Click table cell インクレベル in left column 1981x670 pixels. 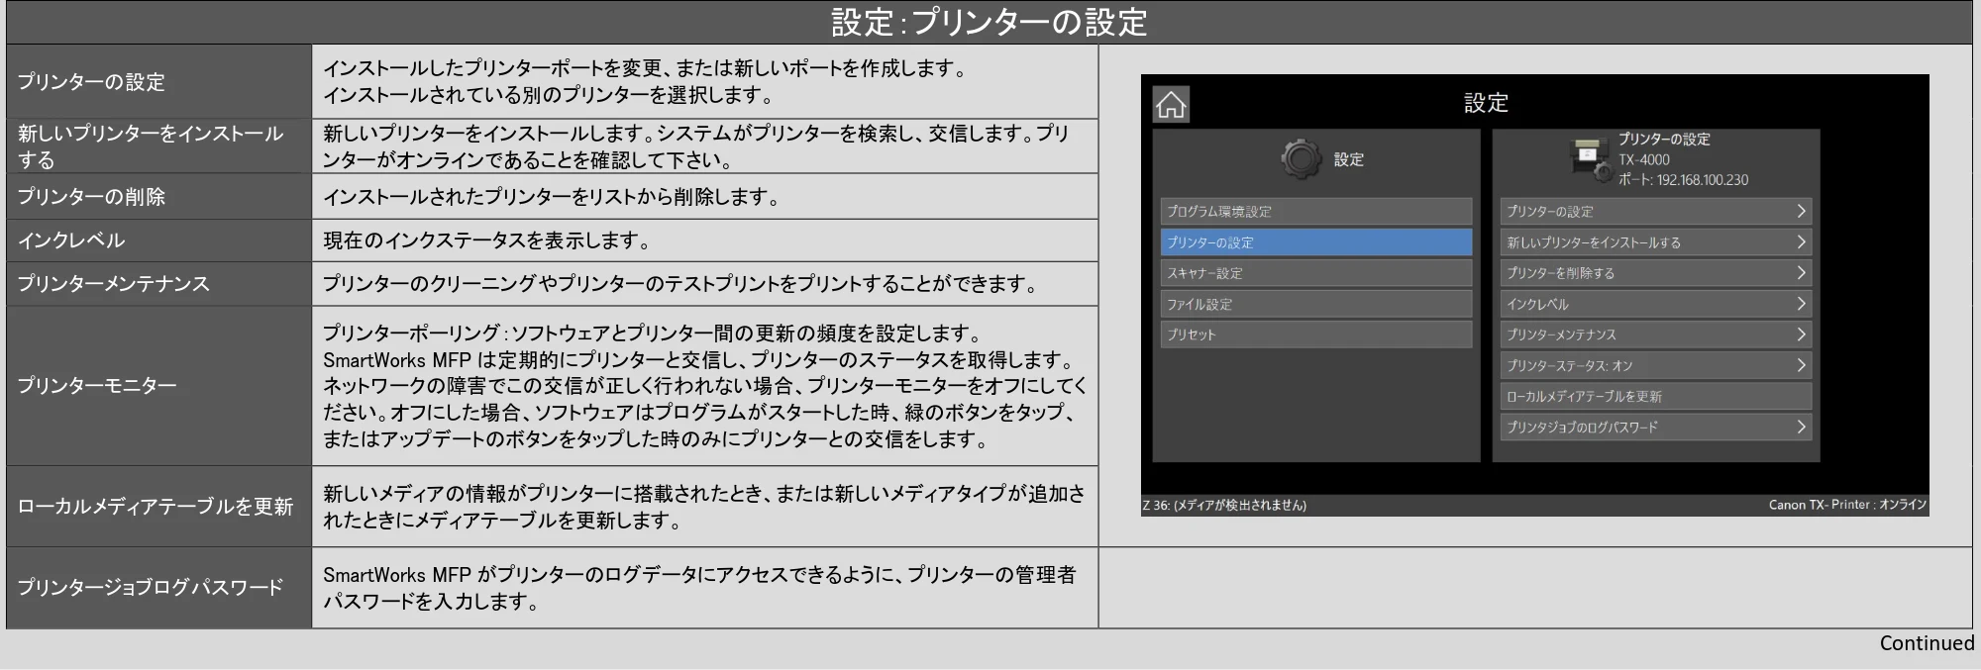click(158, 239)
